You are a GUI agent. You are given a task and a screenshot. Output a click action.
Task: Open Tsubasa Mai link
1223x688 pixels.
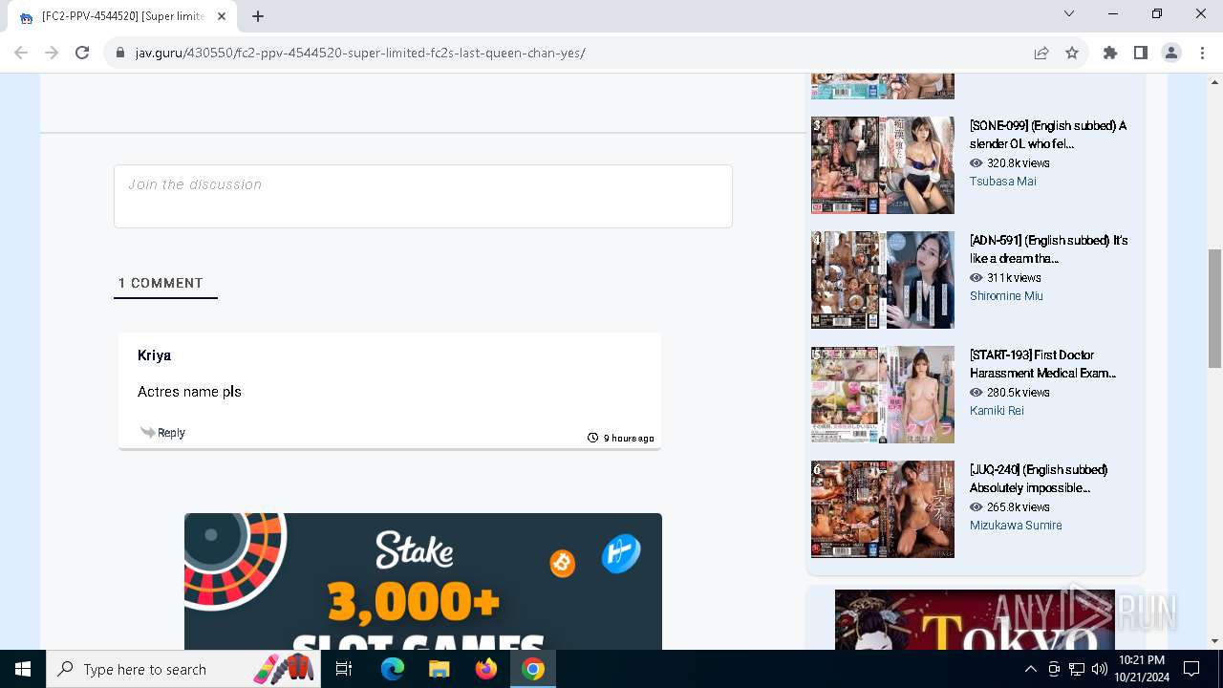[1002, 182]
